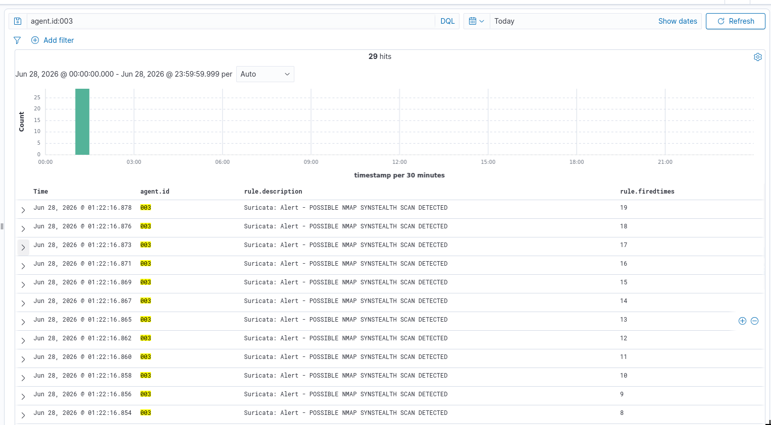Switch query language via DQL
The width and height of the screenshot is (771, 425).
pyautogui.click(x=447, y=21)
